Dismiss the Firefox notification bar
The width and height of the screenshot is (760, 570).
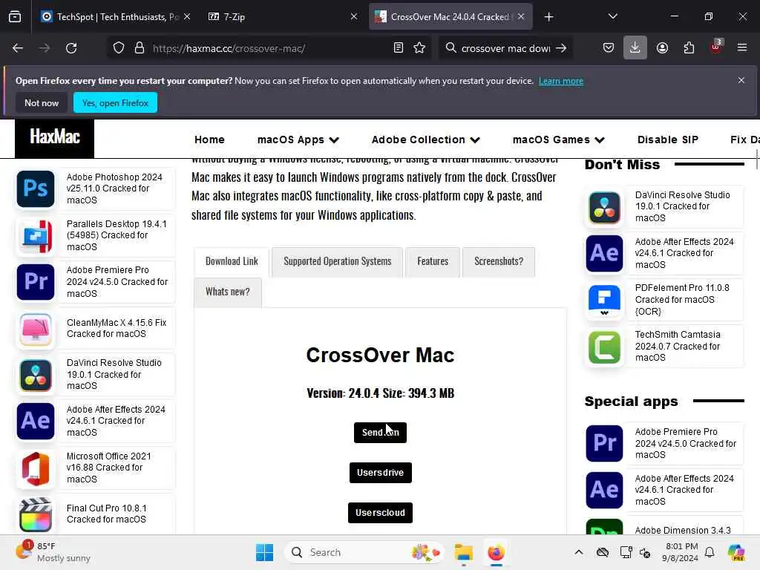coord(741,80)
